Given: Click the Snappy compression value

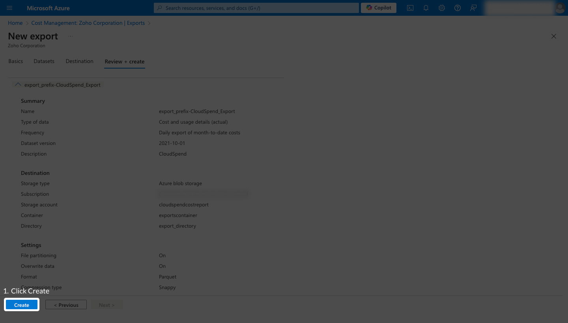Looking at the screenshot, I should tap(167, 288).
